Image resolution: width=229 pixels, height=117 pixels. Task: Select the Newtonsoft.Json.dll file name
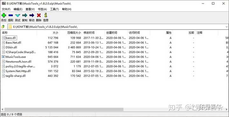18,62
